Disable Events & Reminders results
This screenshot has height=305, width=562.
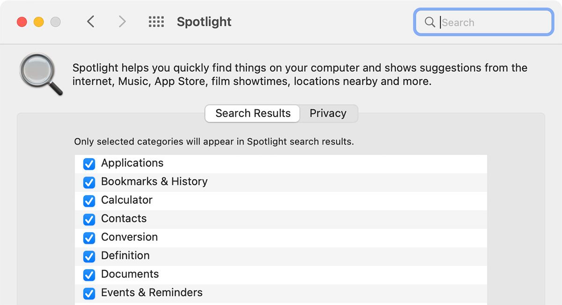pos(89,293)
